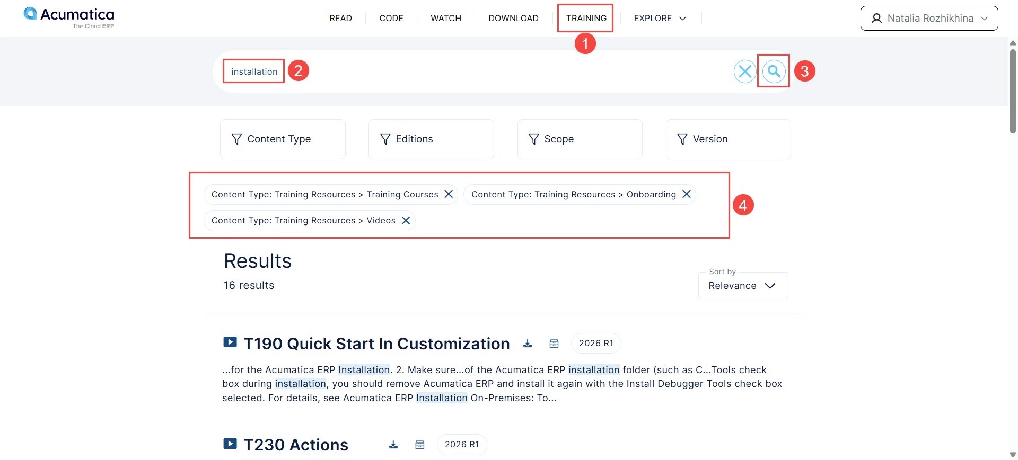Screen dimensions: 1018x460
Task: Clear the search field with the X icon
Action: (745, 71)
